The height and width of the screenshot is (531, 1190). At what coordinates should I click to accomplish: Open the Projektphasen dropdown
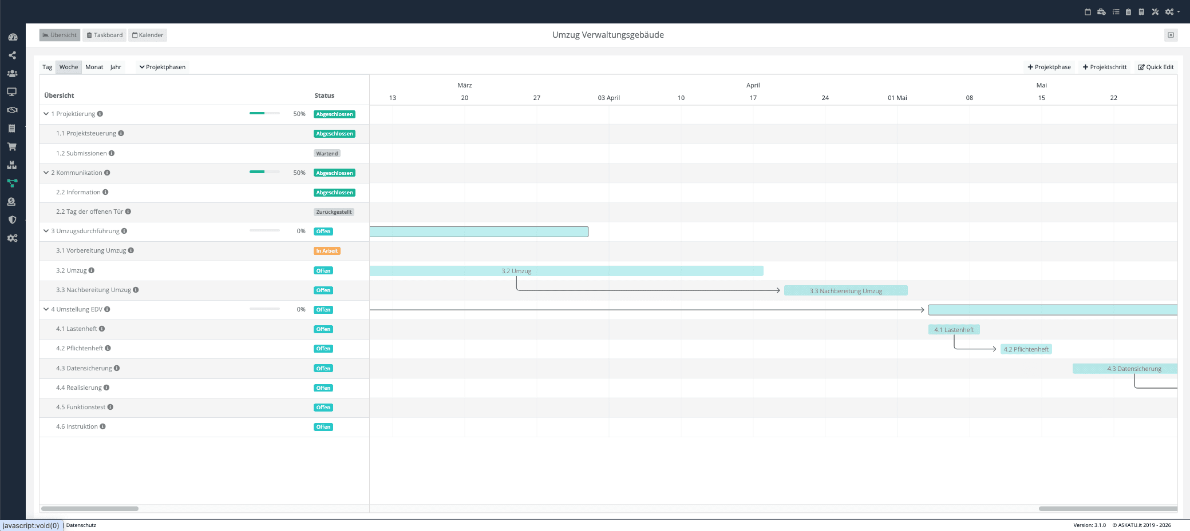click(x=163, y=67)
